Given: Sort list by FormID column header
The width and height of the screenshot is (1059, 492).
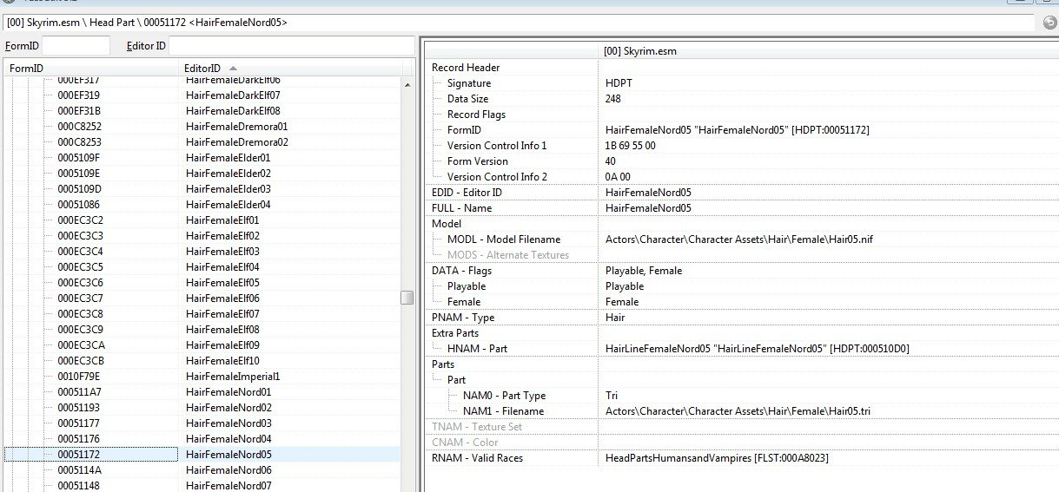Looking at the screenshot, I should [x=91, y=68].
